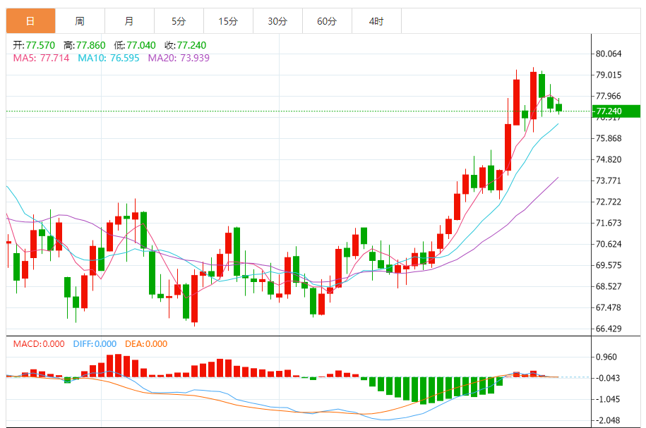Click the -1.045 MACD axis label
Viewport: 646px width, 428px height.
[x=607, y=400]
